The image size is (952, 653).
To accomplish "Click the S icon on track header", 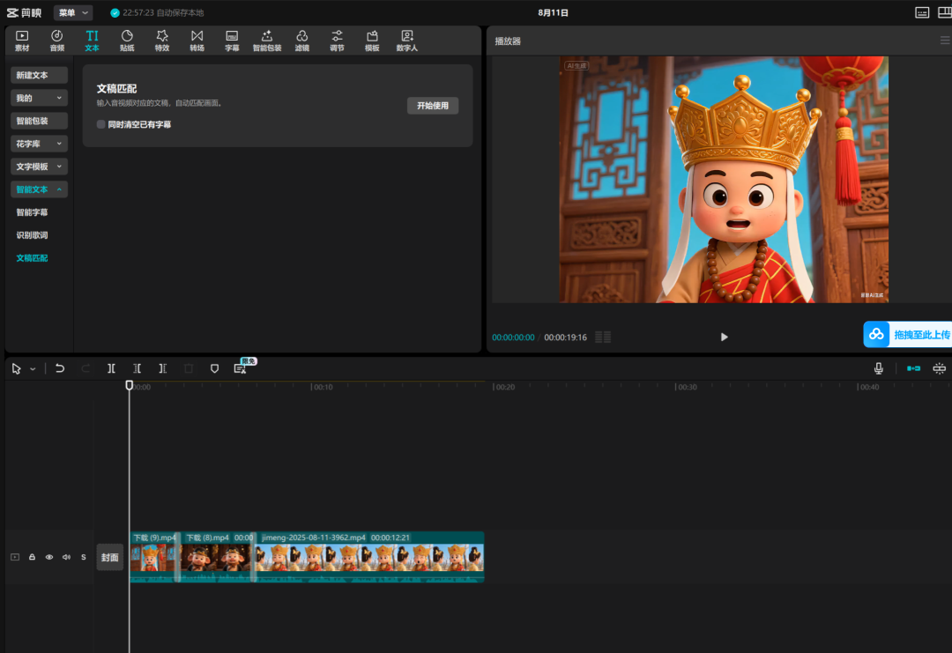I will (x=84, y=557).
